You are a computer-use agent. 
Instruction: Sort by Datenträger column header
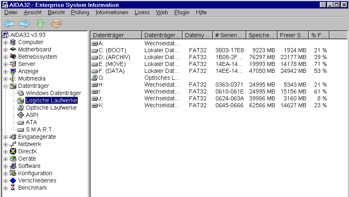point(116,35)
